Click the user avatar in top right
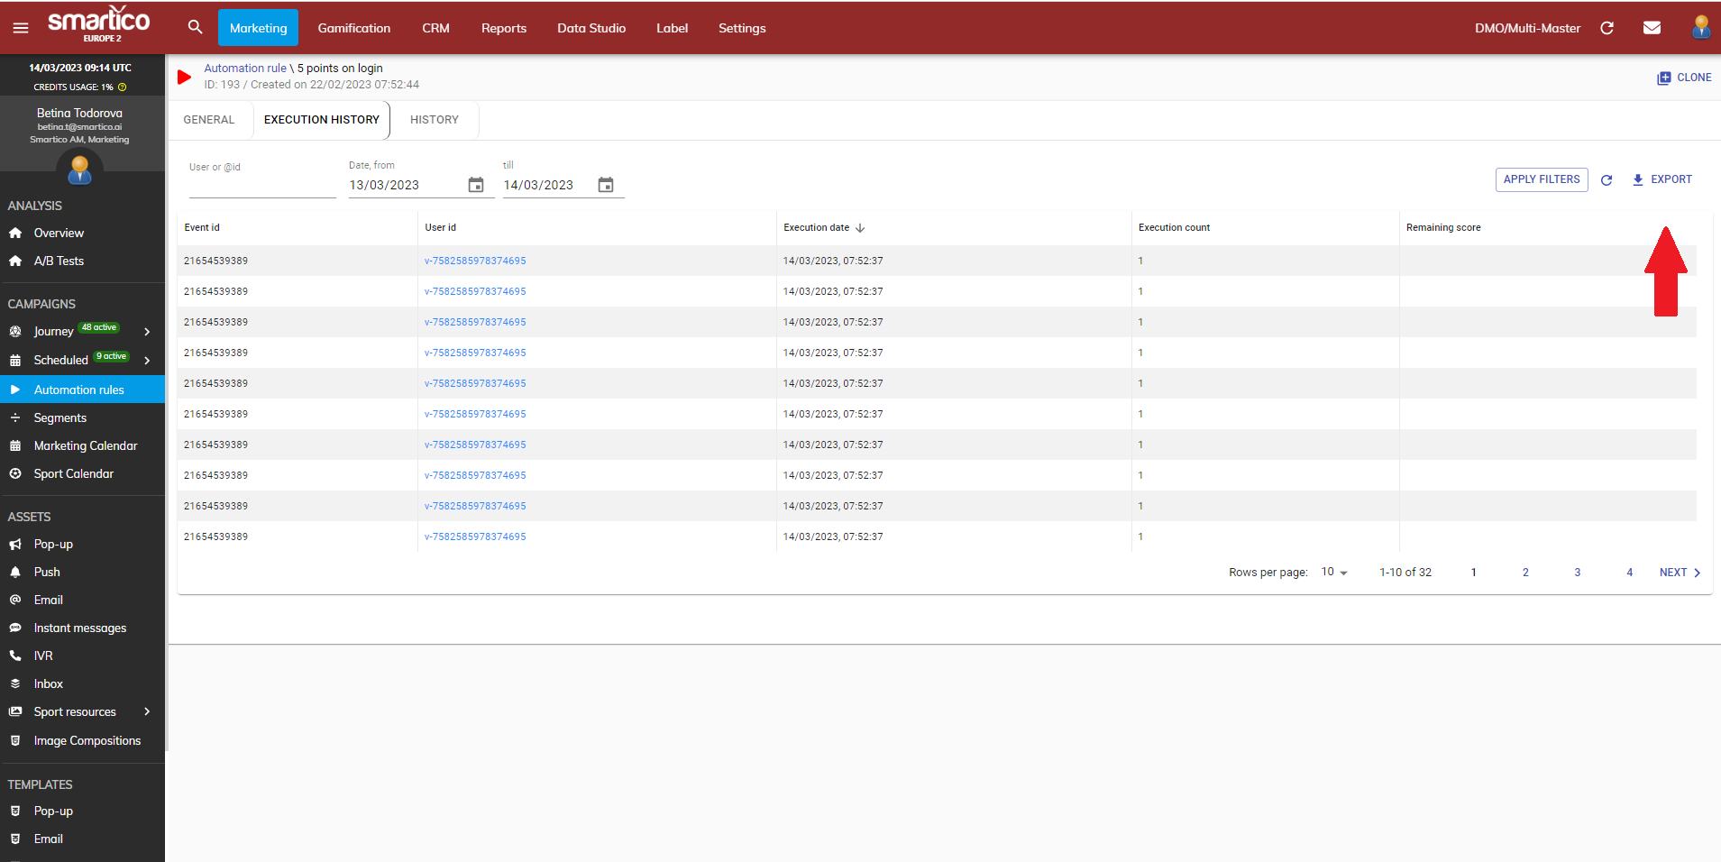This screenshot has height=862, width=1721. tap(1700, 27)
